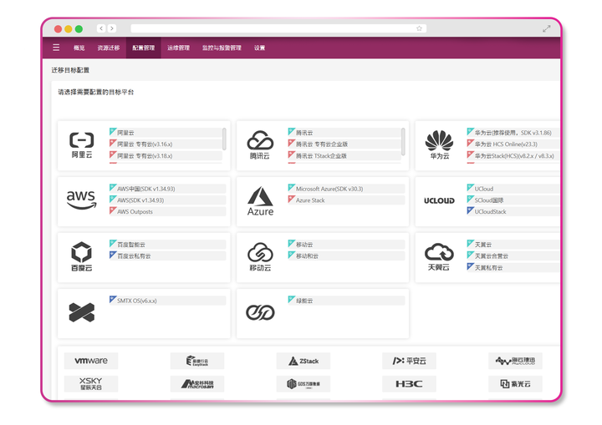Select Azure Stack option
This screenshot has height=425, width=602.
coord(346,200)
